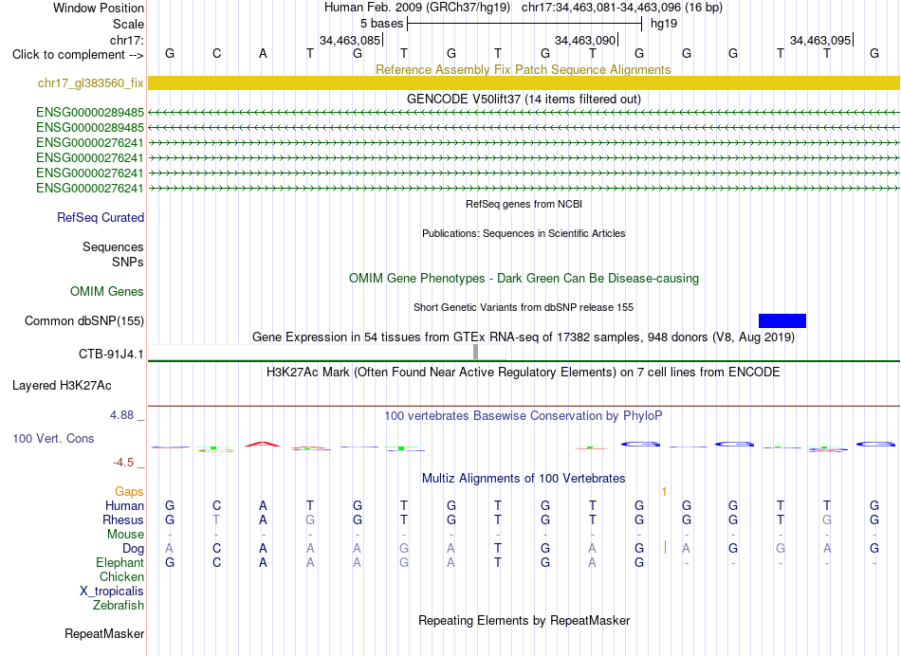Image resolution: width=901 pixels, height=656 pixels.
Task: Click the '5 bases' scale bar label
Action: (x=381, y=24)
